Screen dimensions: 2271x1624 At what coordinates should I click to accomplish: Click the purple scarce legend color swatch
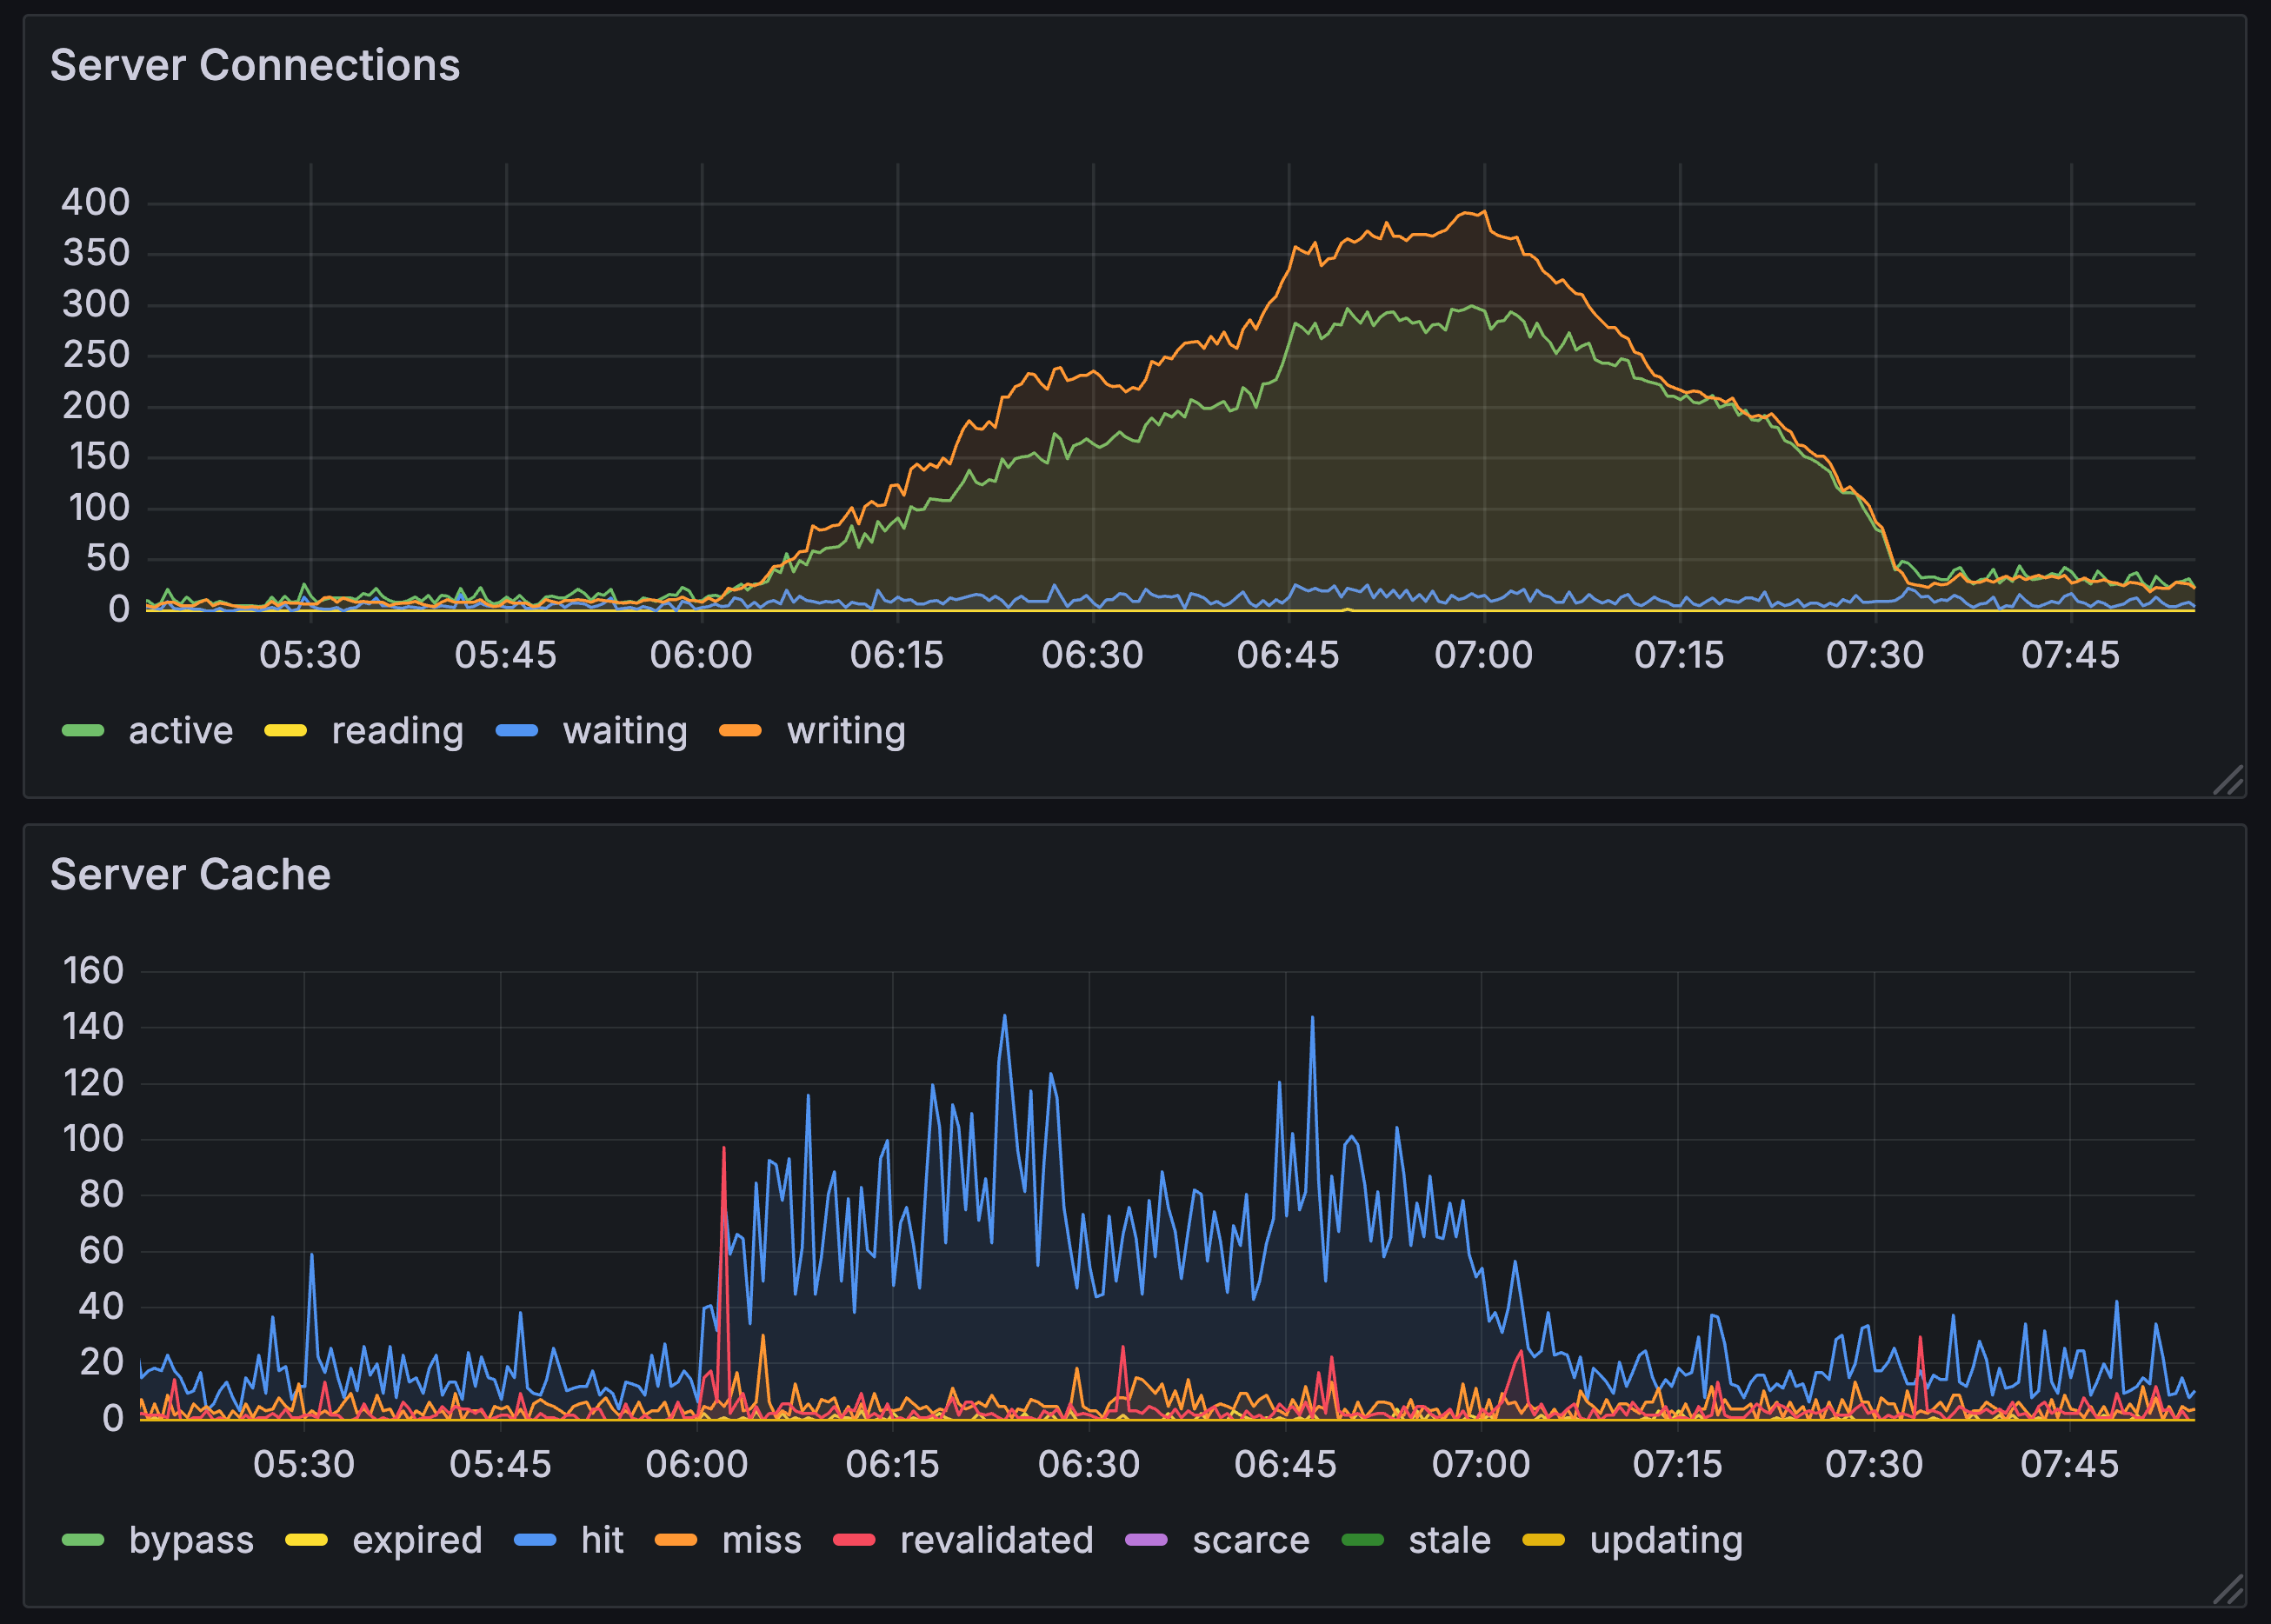pyautogui.click(x=1146, y=1540)
